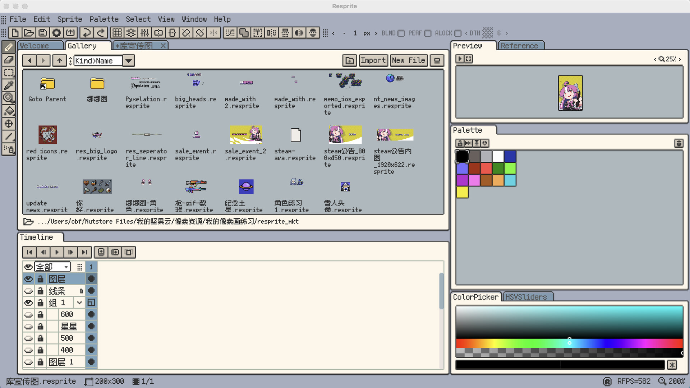Enable the BLND checkbox
Viewport: 690px width, 388px height.
pyautogui.click(x=401, y=33)
